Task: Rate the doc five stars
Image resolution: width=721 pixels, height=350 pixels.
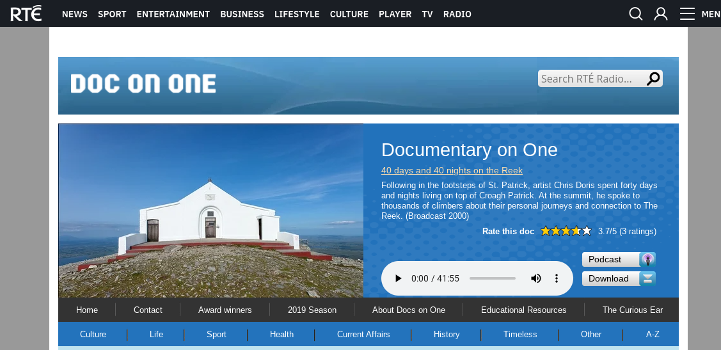Action: (586, 231)
